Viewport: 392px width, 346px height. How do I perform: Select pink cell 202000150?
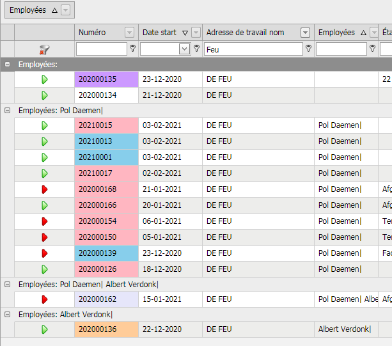click(107, 237)
